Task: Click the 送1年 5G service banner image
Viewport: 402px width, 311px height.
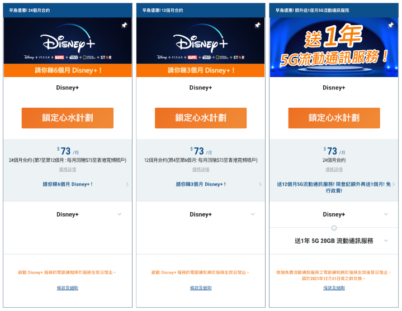Action: coord(334,47)
